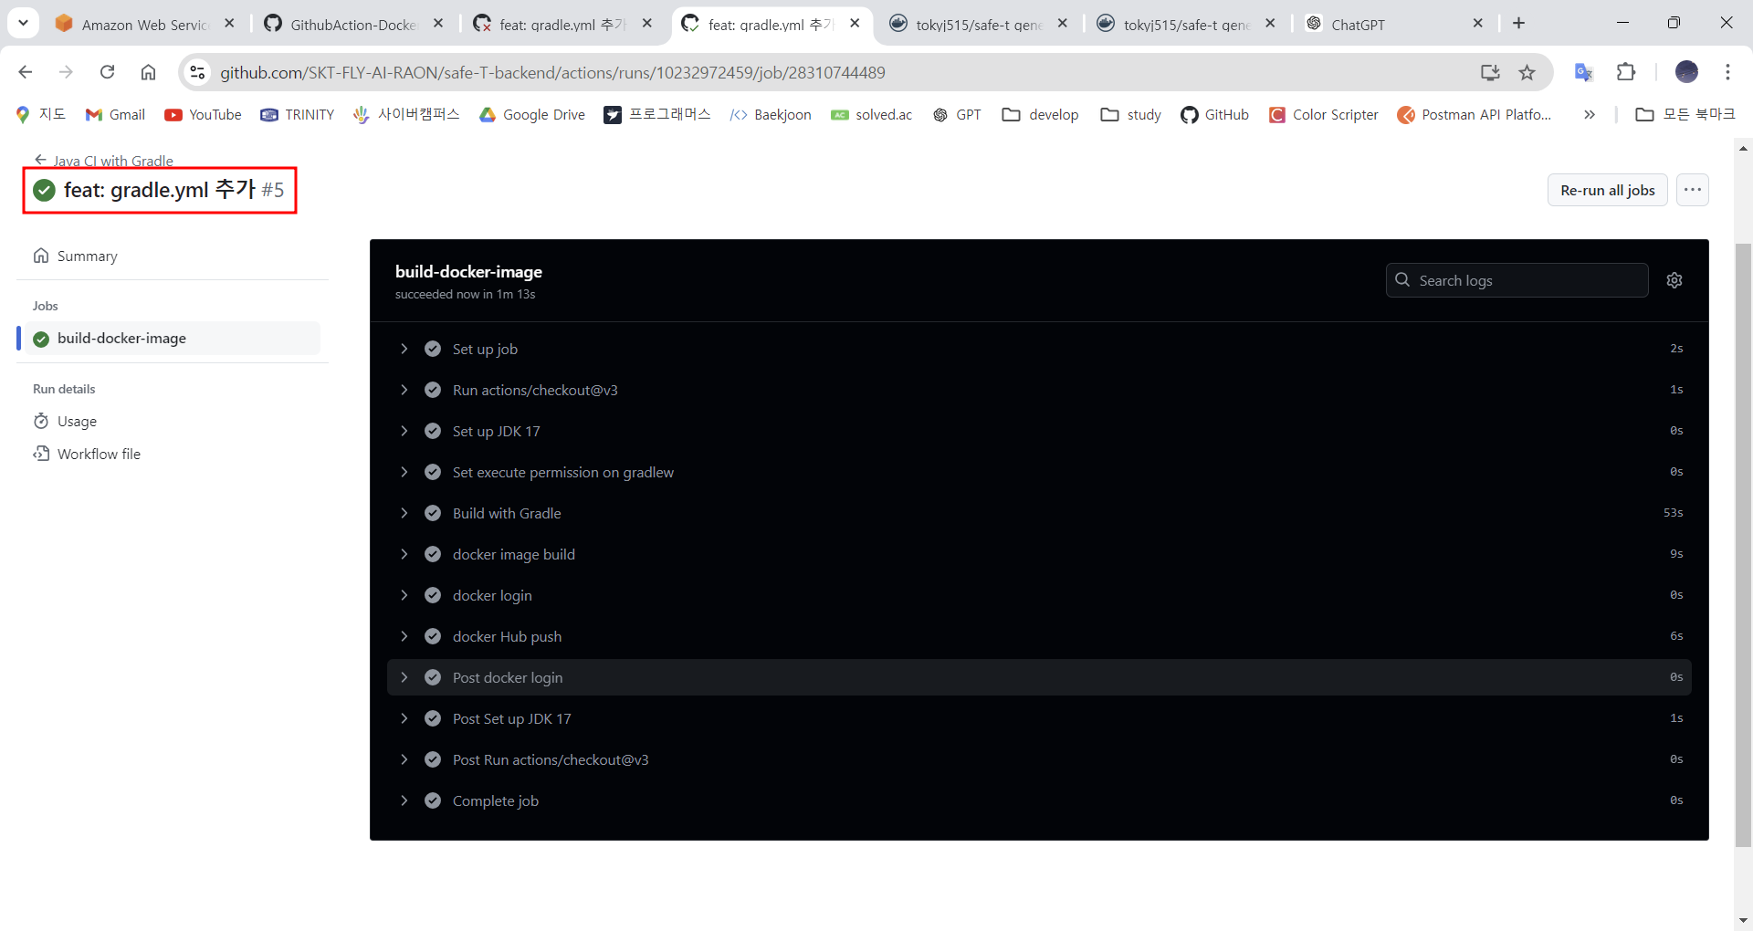Click the browser profile avatar
Screen dimensions: 1753x931
(1686, 72)
